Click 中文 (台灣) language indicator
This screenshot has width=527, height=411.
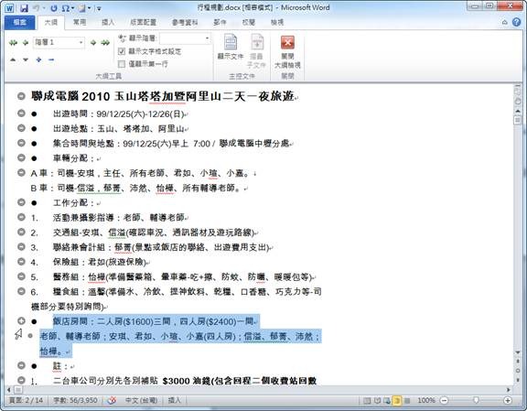coord(141,400)
